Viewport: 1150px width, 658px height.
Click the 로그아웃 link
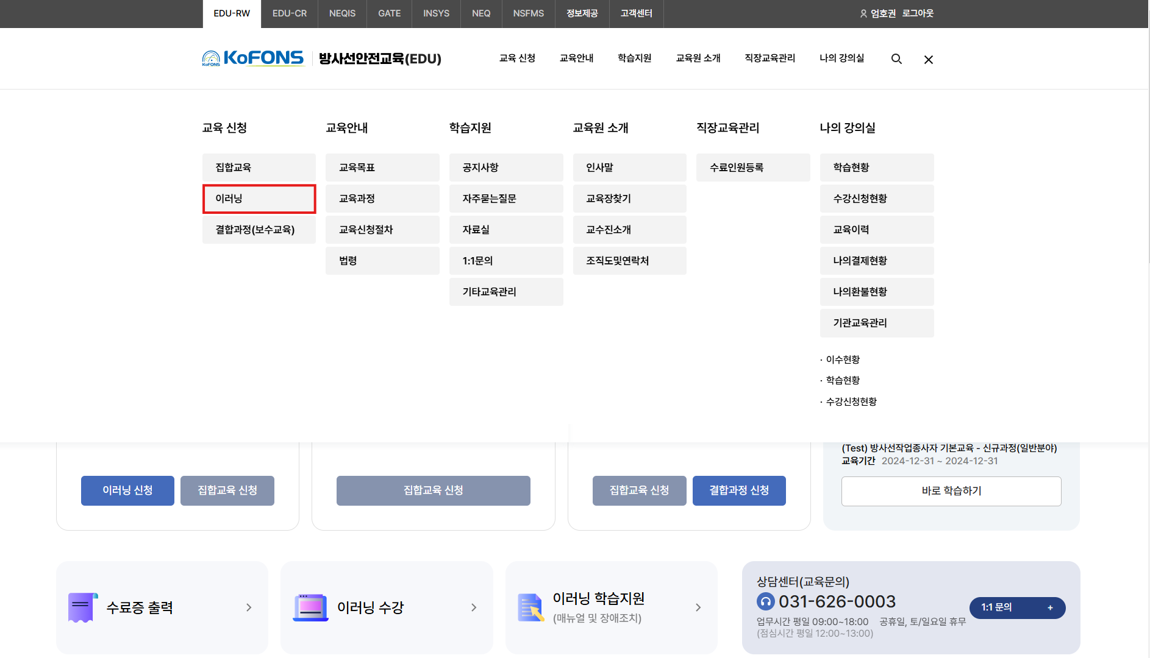918,13
